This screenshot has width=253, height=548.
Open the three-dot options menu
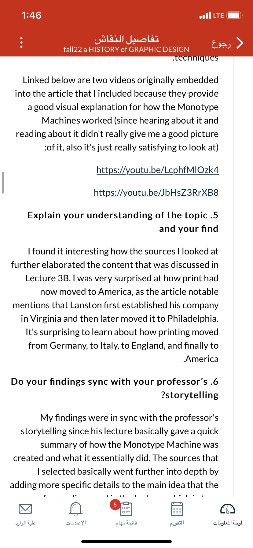[21, 43]
